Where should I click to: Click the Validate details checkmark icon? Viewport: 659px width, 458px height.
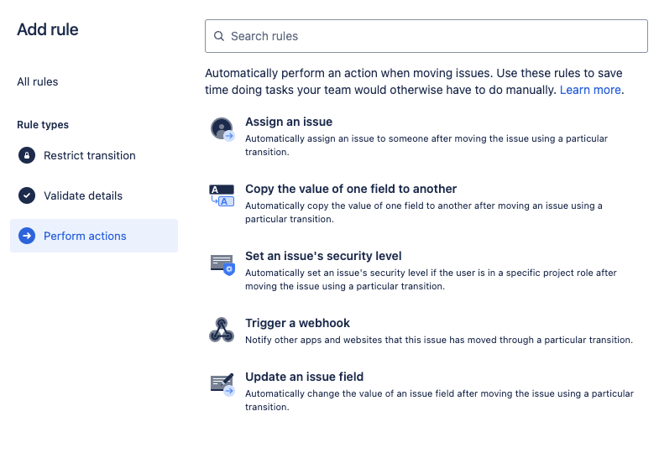[27, 195]
